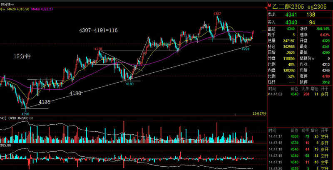Click the 12分37秒 countdown timer

258,113
